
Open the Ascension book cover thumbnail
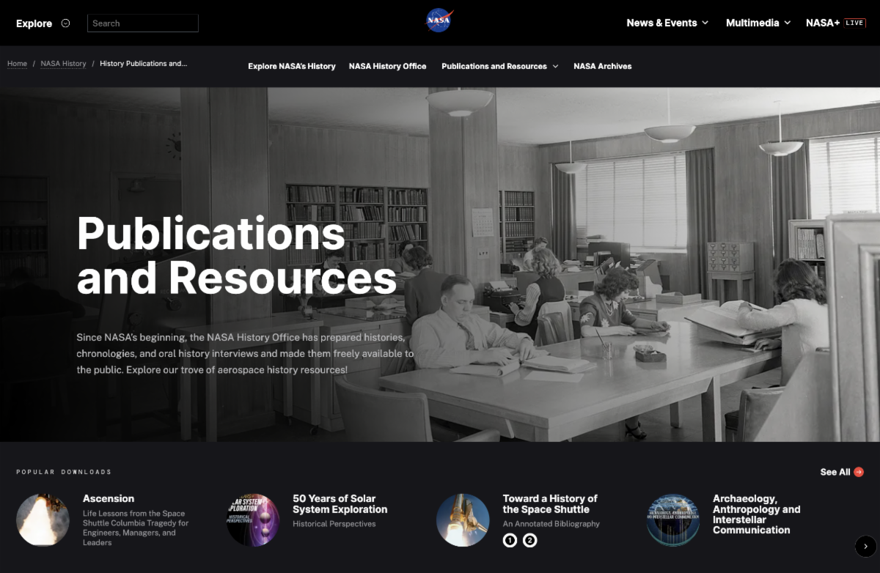click(x=43, y=520)
